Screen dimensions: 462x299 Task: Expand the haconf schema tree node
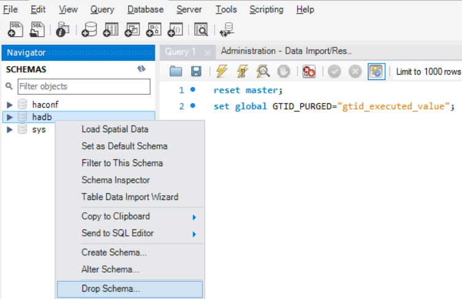tap(10, 105)
